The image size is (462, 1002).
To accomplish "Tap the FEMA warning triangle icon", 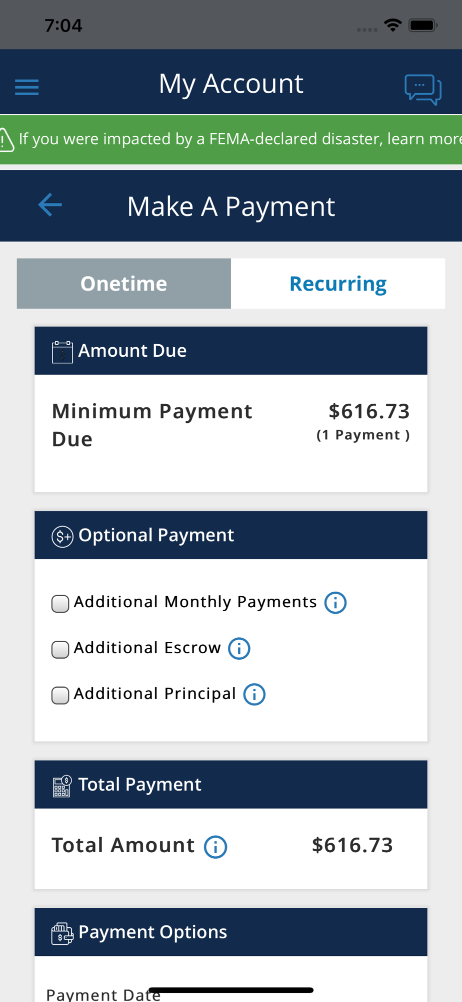I will tap(6, 139).
